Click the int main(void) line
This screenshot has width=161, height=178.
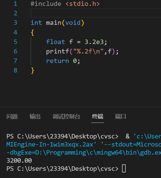click(57, 23)
